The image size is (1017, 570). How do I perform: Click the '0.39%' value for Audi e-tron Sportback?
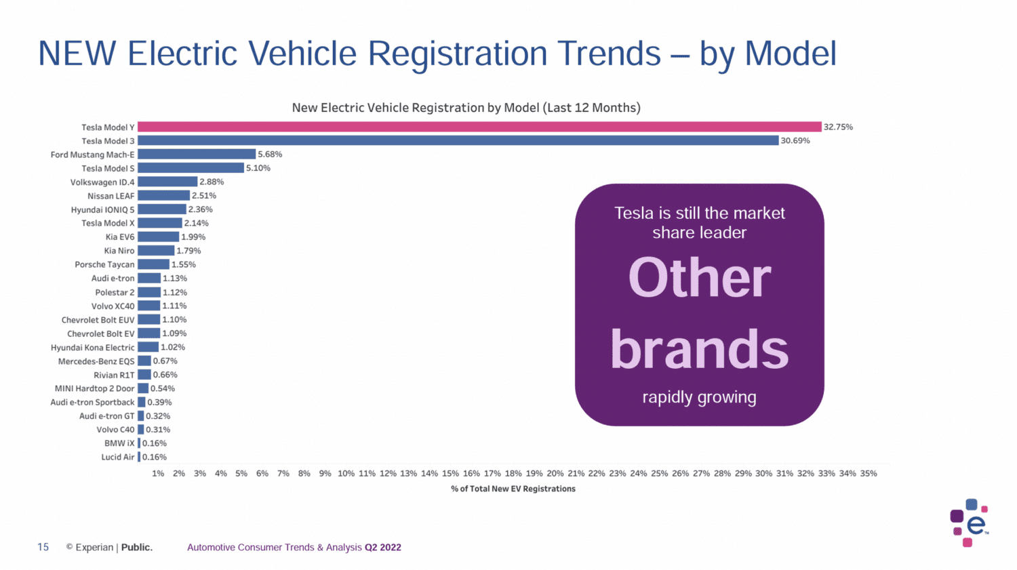click(159, 402)
